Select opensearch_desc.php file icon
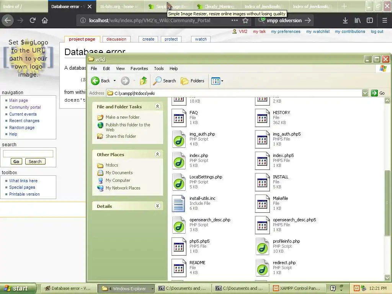 click(x=179, y=225)
